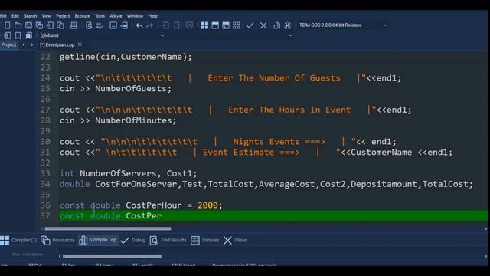The width and height of the screenshot is (490, 276).
Task: Click the Replace icon in toolbar
Action: (100, 25)
